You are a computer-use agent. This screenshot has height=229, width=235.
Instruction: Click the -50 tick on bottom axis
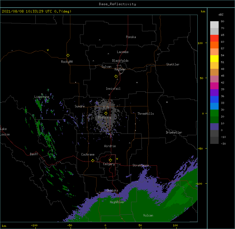tap(70, 225)
